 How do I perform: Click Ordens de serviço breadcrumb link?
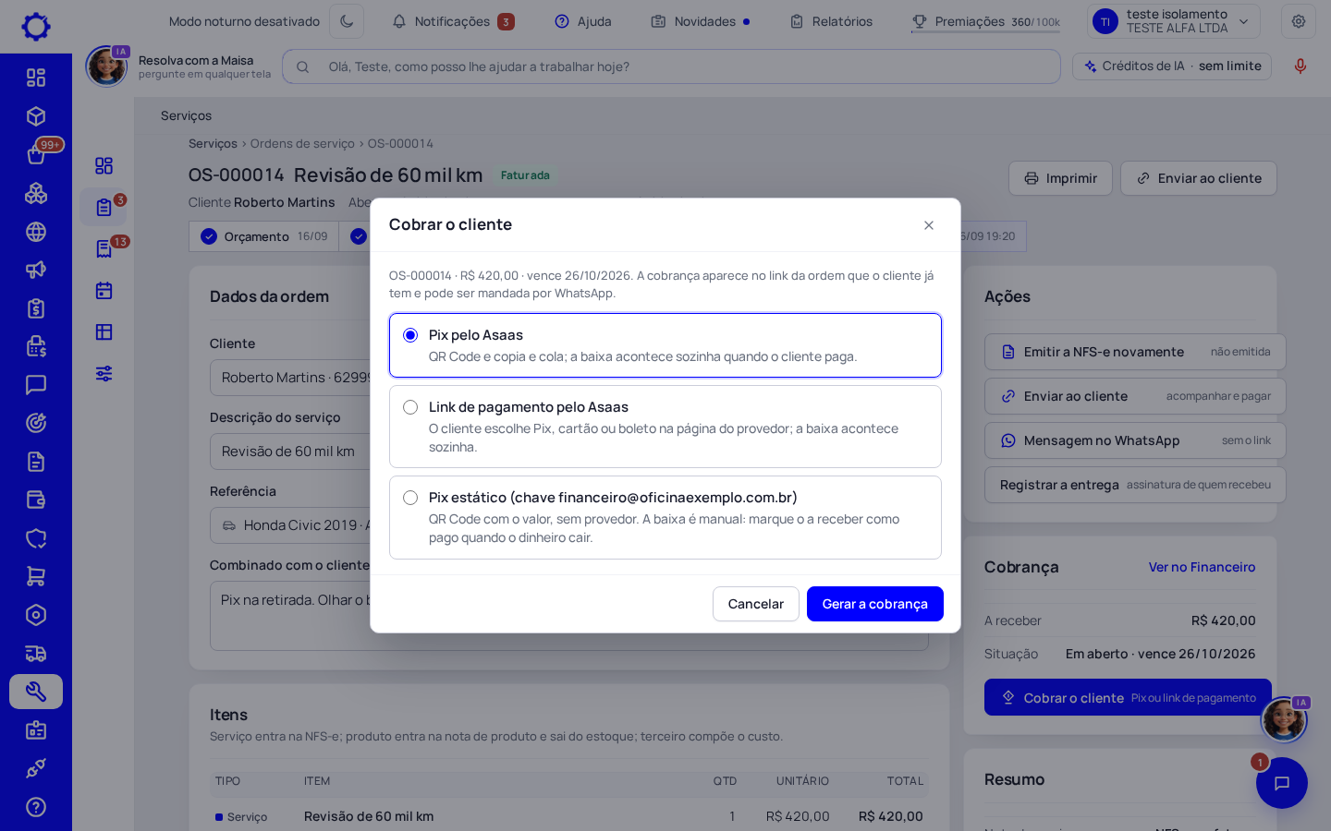point(302,144)
